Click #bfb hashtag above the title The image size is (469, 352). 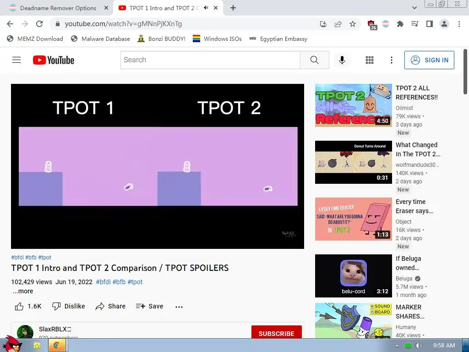click(31, 258)
